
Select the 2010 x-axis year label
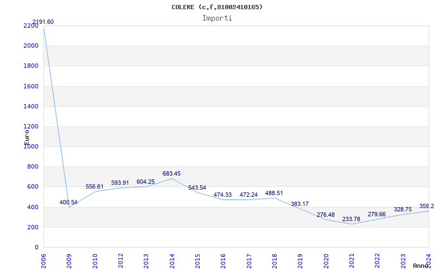[95, 261]
